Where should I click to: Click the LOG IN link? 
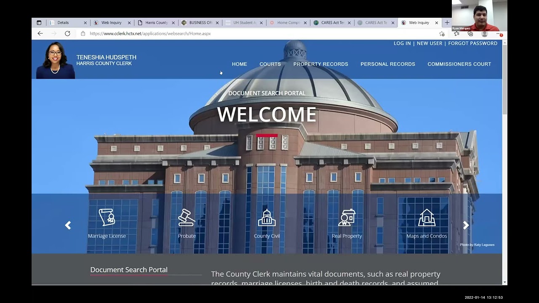(402, 43)
